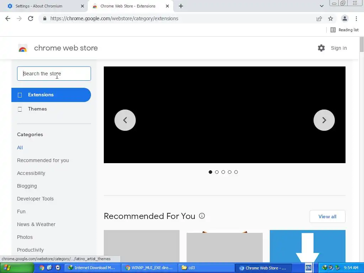The width and height of the screenshot is (364, 273).
Task: Click the address bar URL
Action: [114, 18]
